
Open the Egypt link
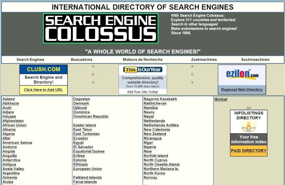coord(78,143)
